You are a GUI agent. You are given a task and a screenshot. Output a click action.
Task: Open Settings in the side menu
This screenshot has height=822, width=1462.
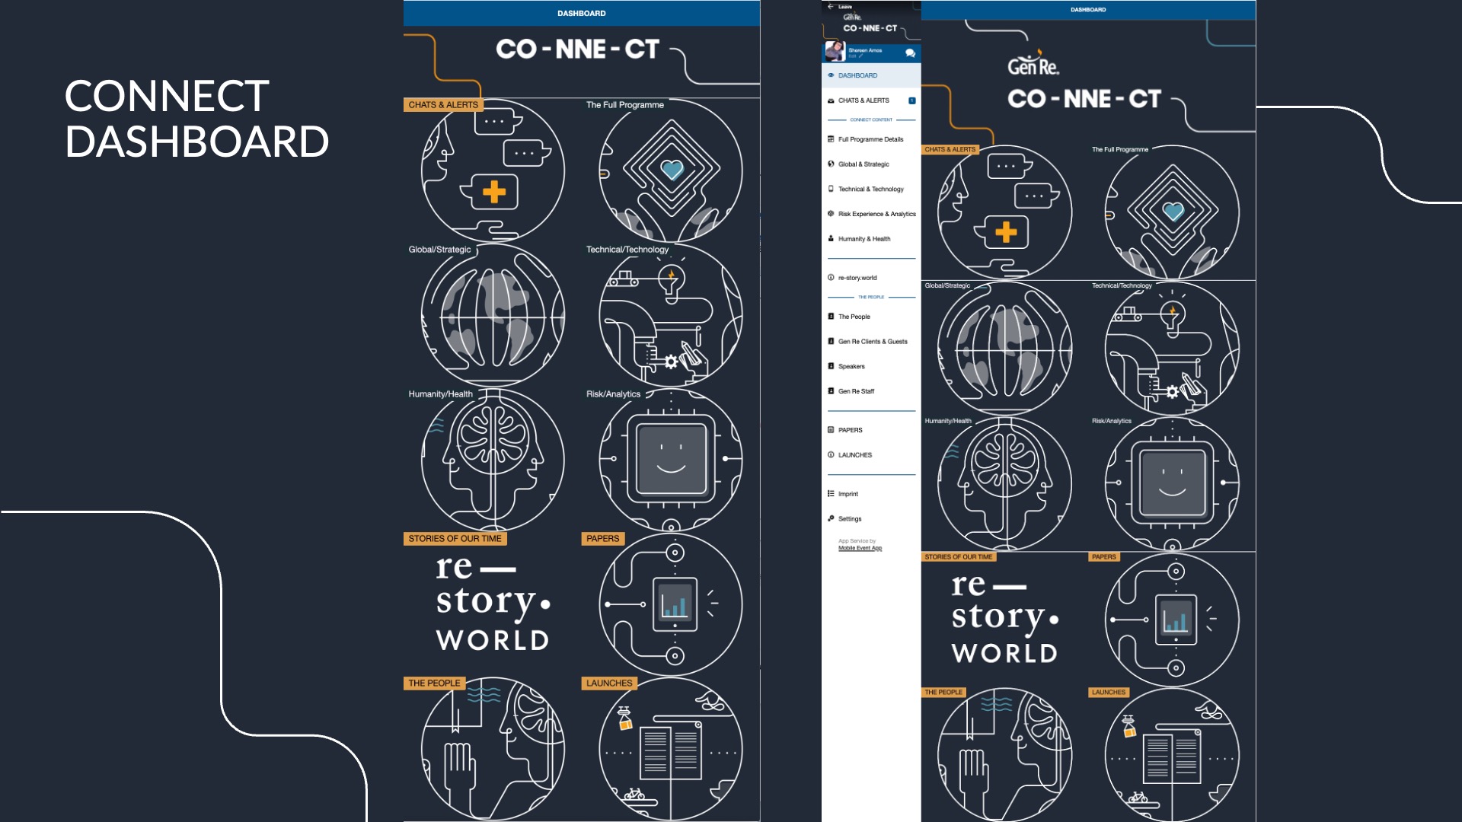pos(850,519)
